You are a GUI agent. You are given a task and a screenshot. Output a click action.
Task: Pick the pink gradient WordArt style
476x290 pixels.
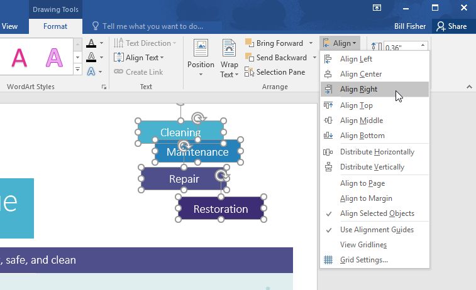[55, 58]
